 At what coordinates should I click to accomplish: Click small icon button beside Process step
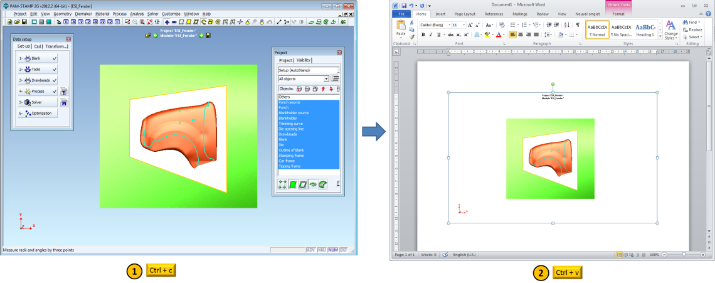tap(65, 92)
